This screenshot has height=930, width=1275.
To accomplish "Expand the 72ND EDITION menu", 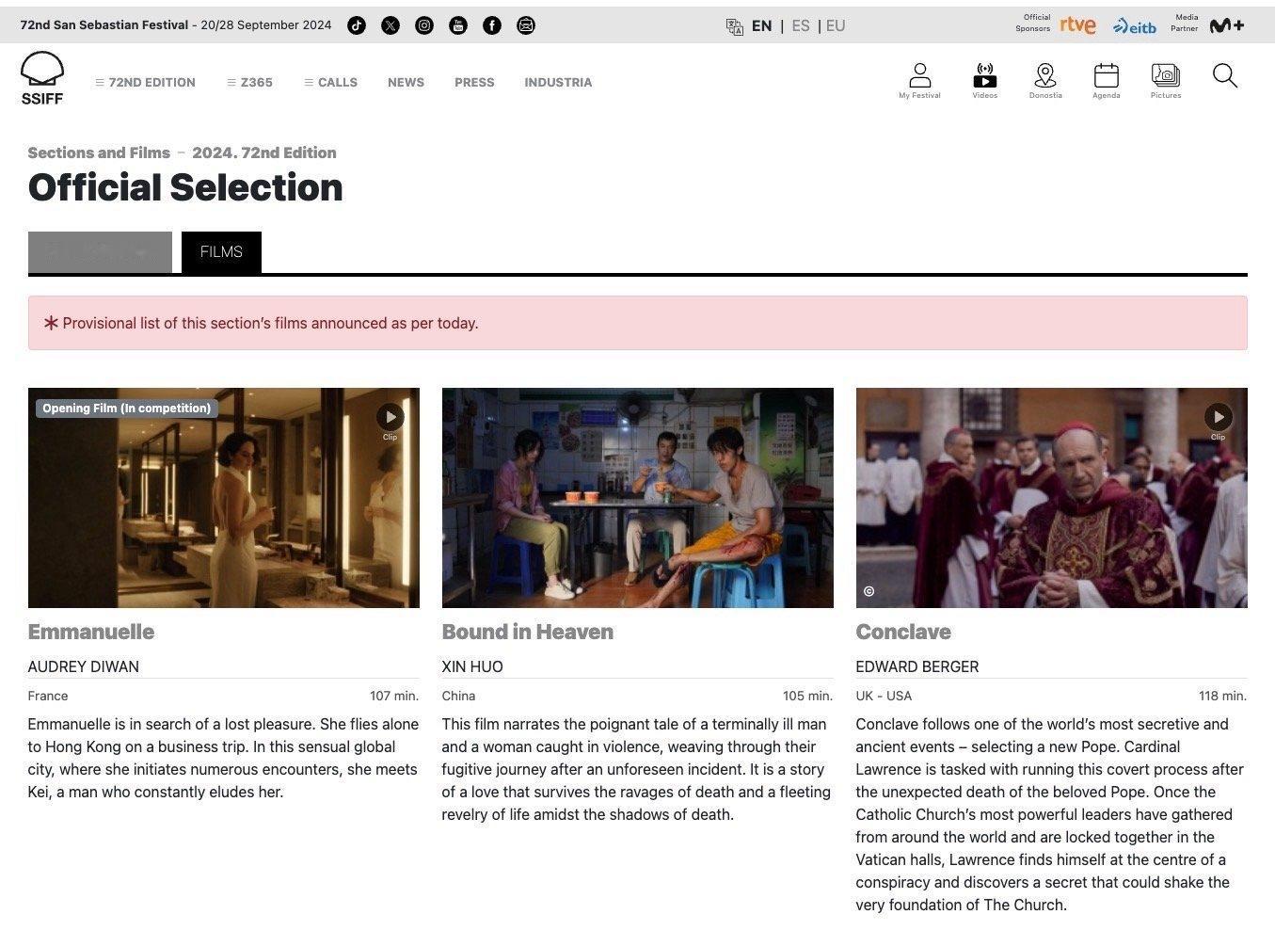I will [146, 83].
